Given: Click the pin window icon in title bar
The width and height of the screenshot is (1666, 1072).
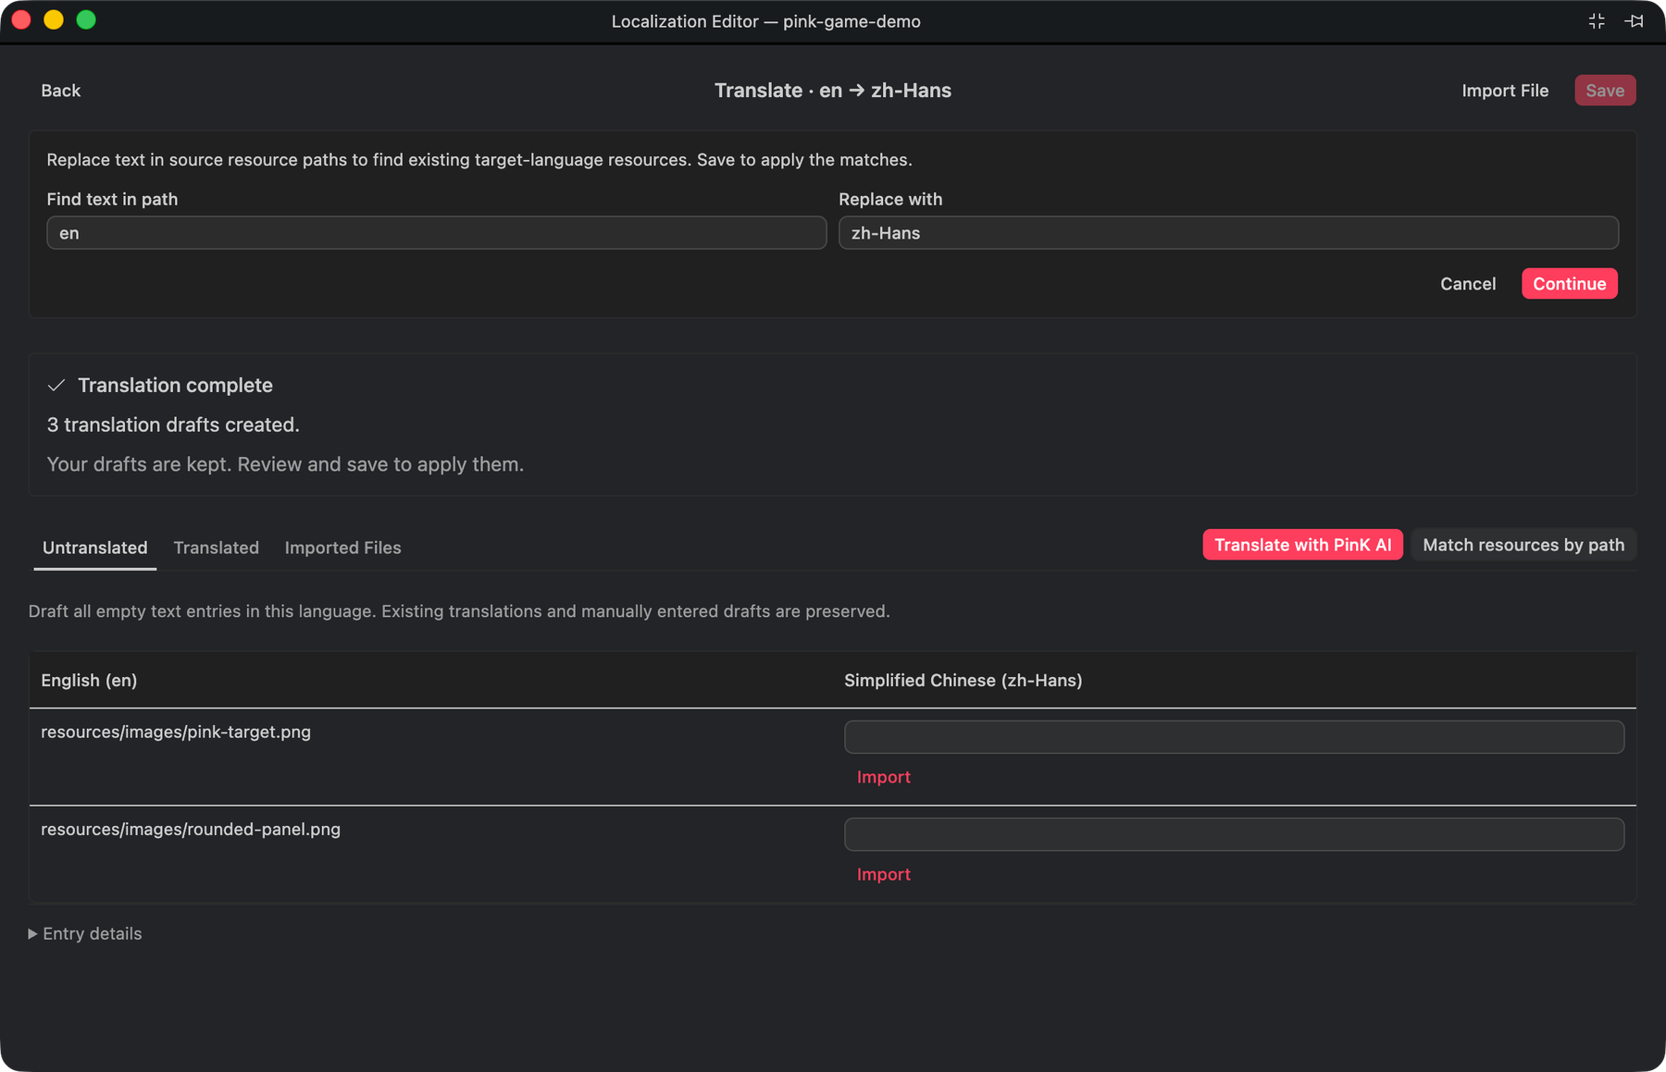Looking at the screenshot, I should pyautogui.click(x=1634, y=21).
